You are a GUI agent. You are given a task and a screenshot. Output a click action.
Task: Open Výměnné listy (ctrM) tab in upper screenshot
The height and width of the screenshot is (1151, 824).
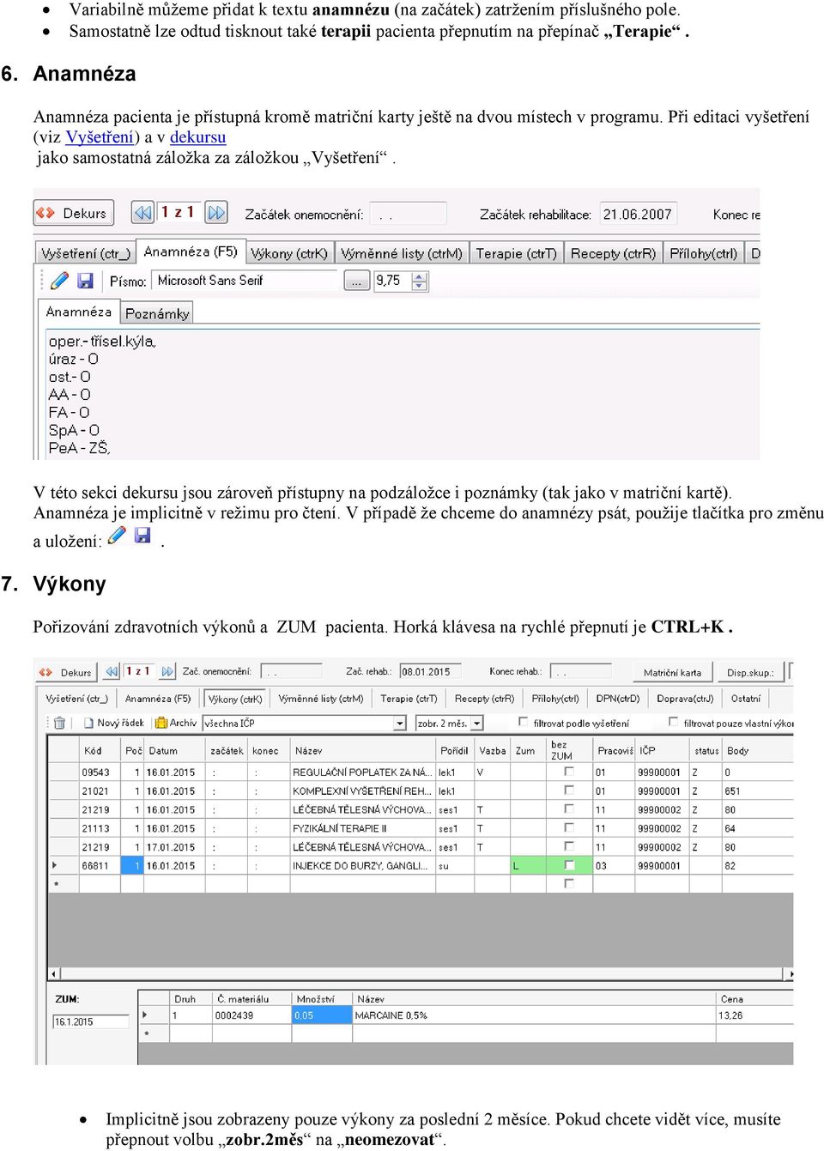[x=402, y=253]
